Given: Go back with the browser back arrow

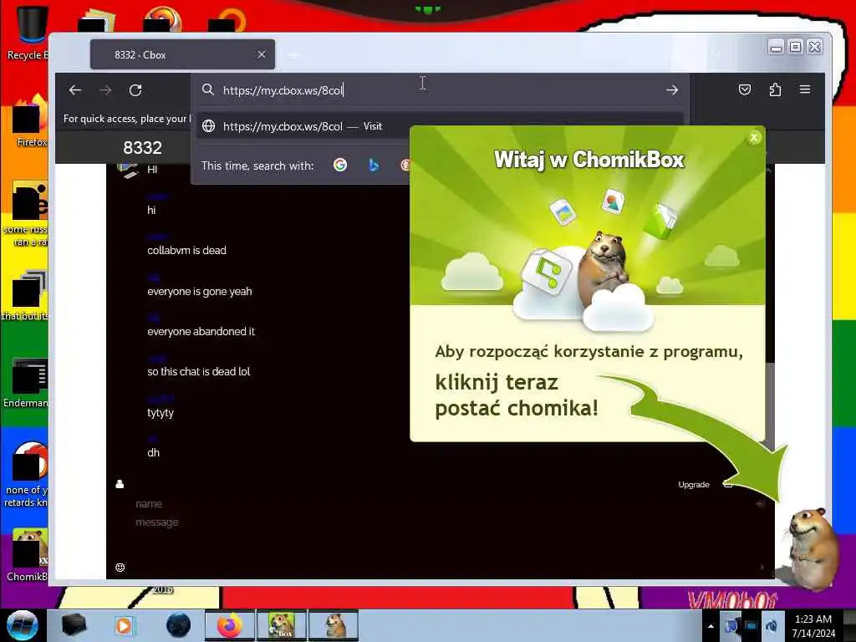Looking at the screenshot, I should pyautogui.click(x=75, y=90).
